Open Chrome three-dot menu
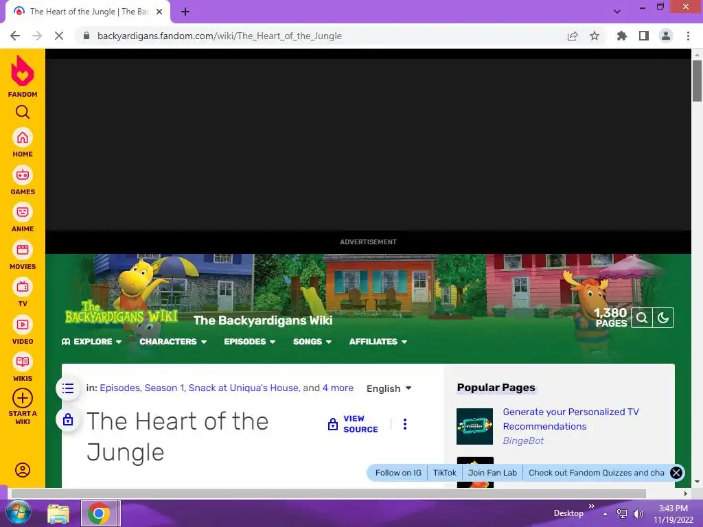The width and height of the screenshot is (703, 527). click(688, 36)
